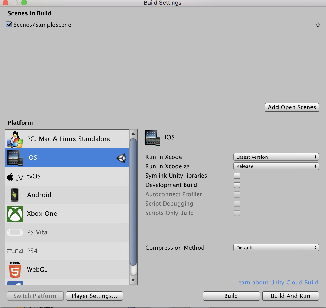Image resolution: width=326 pixels, height=308 pixels.
Task: Click Build And Run button
Action: click(x=291, y=296)
